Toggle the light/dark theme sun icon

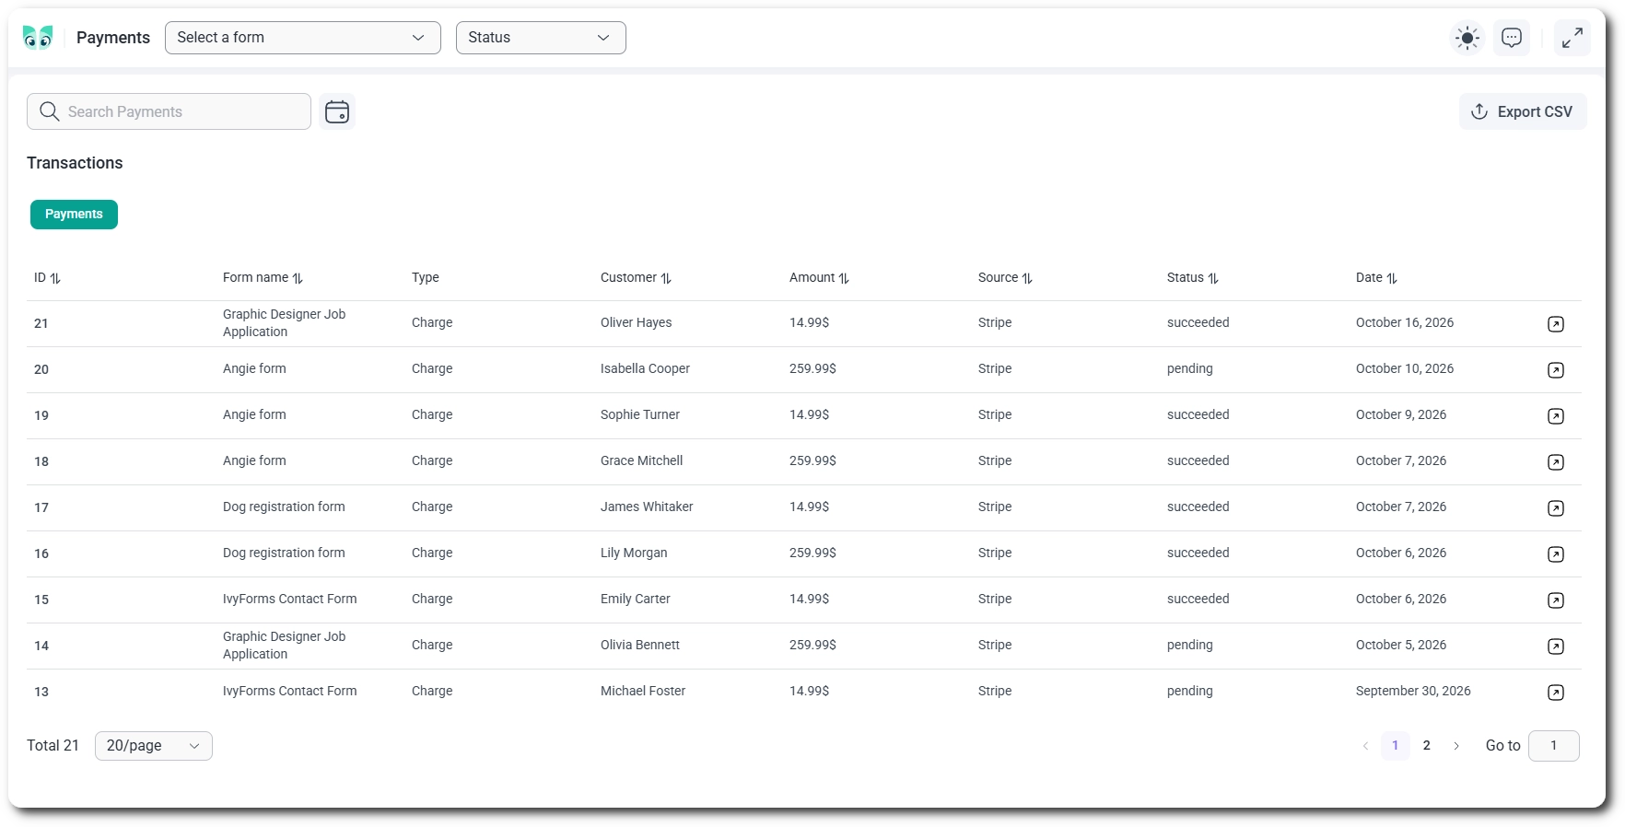coord(1467,38)
